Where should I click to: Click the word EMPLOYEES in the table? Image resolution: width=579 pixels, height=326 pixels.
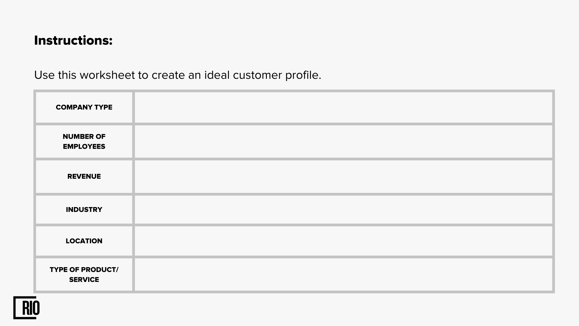tap(84, 147)
